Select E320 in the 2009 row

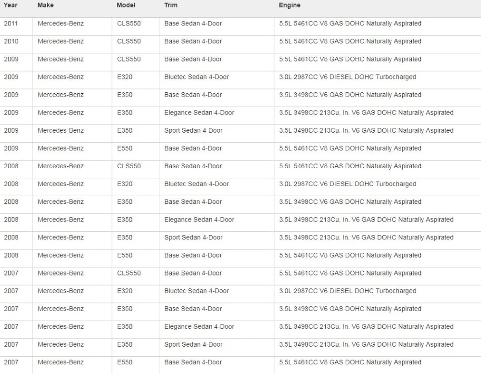point(125,77)
